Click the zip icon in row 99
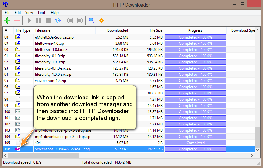Viewport: 263px width, 168px height. click(x=18, y=105)
